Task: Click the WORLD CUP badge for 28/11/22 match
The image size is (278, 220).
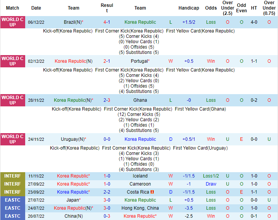Action: click(13, 100)
